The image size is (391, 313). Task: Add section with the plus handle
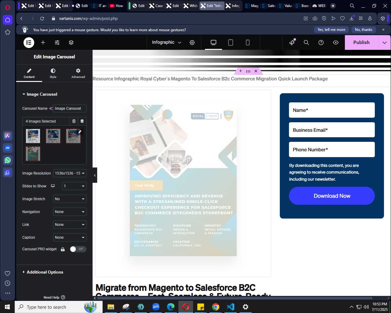click(x=240, y=71)
